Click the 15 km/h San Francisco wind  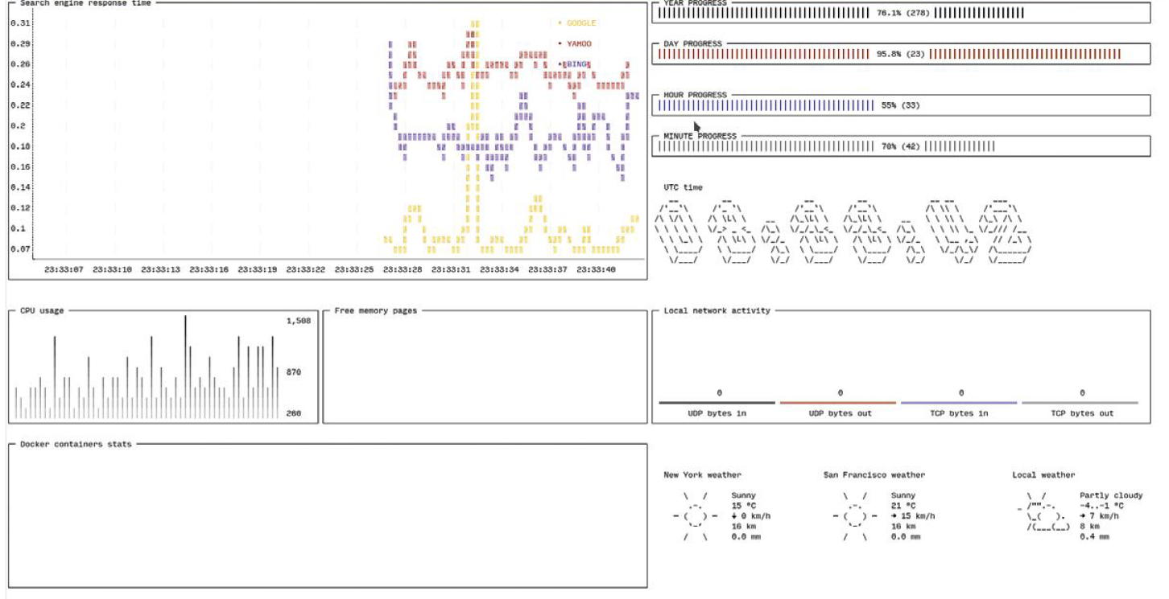913,516
